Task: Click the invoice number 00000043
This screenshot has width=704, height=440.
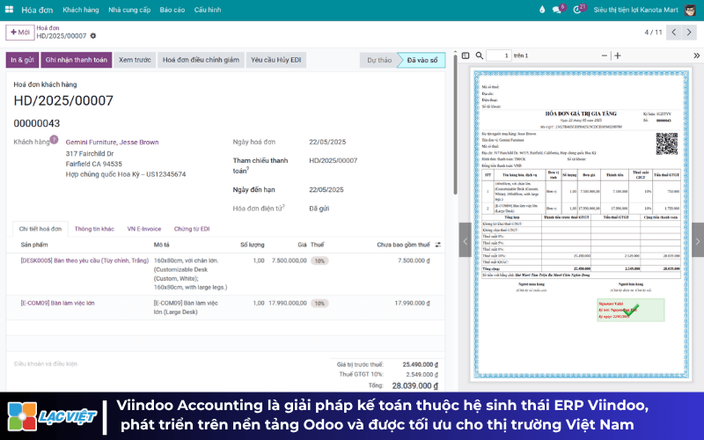Action: (37, 123)
